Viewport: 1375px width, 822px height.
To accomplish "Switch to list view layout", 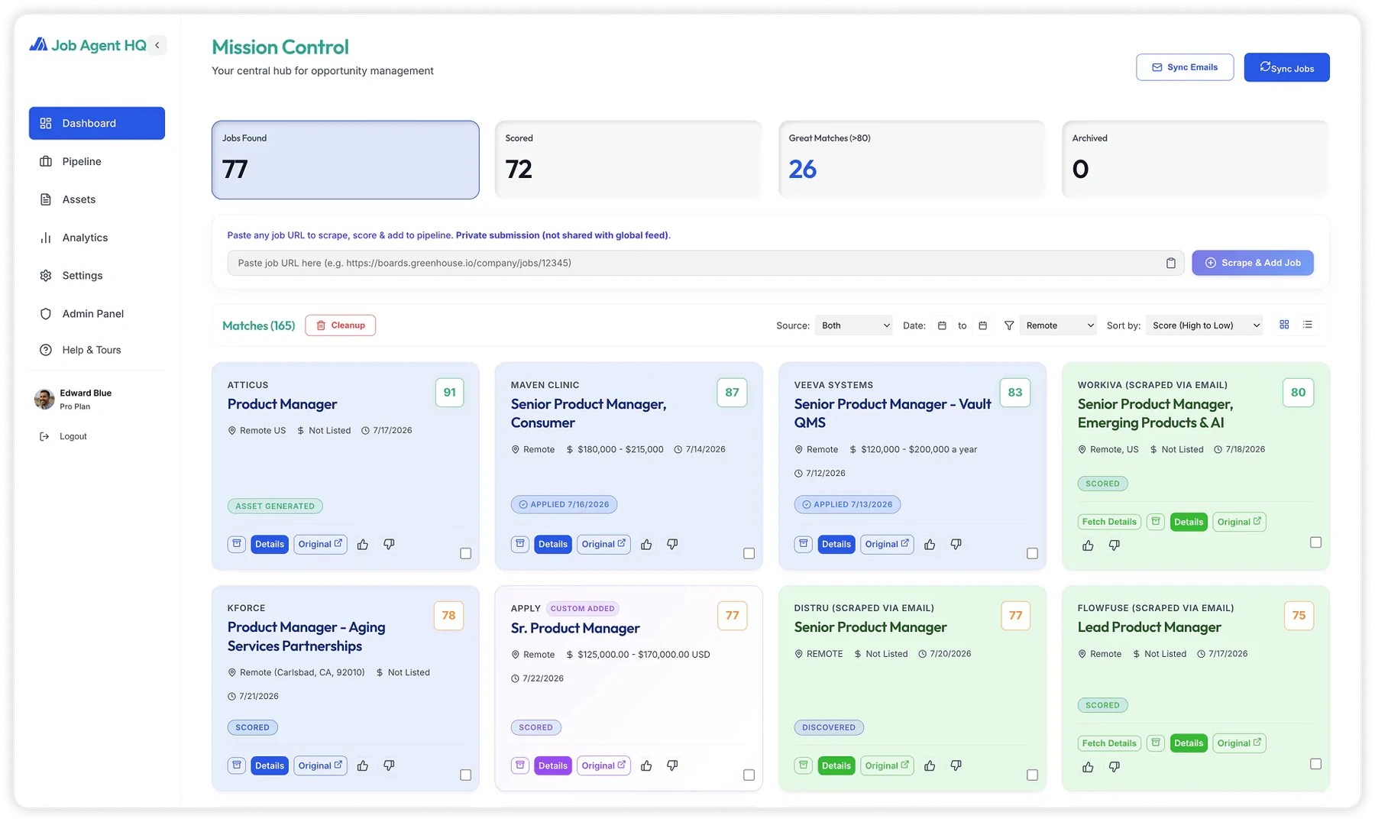I will tap(1308, 325).
